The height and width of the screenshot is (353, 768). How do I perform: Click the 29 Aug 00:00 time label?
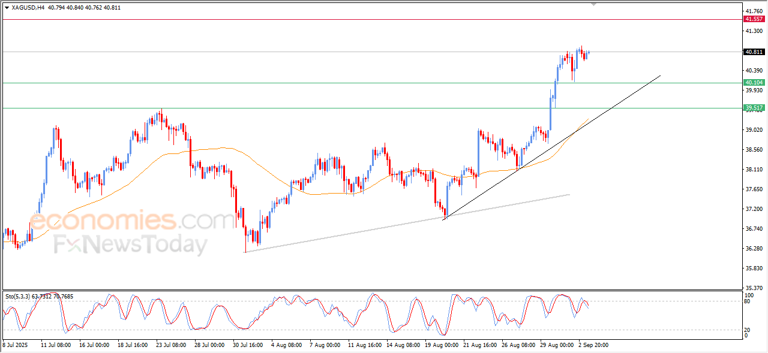[556, 345]
